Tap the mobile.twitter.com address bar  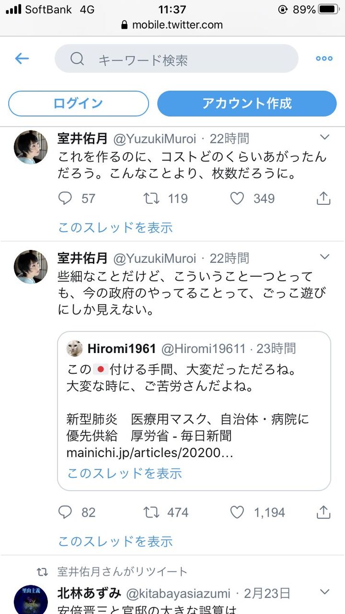[172, 25]
